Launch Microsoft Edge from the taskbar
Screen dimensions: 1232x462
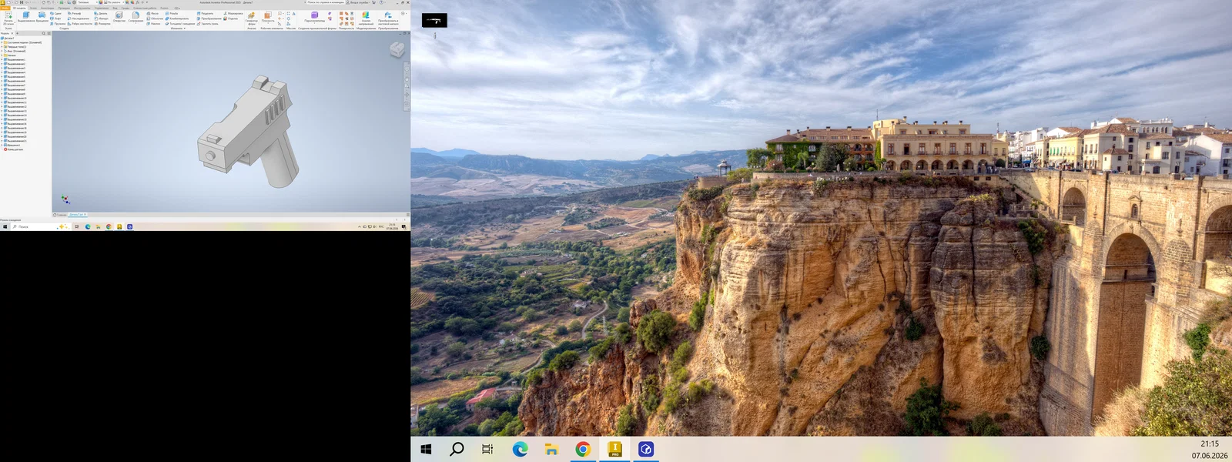click(520, 449)
